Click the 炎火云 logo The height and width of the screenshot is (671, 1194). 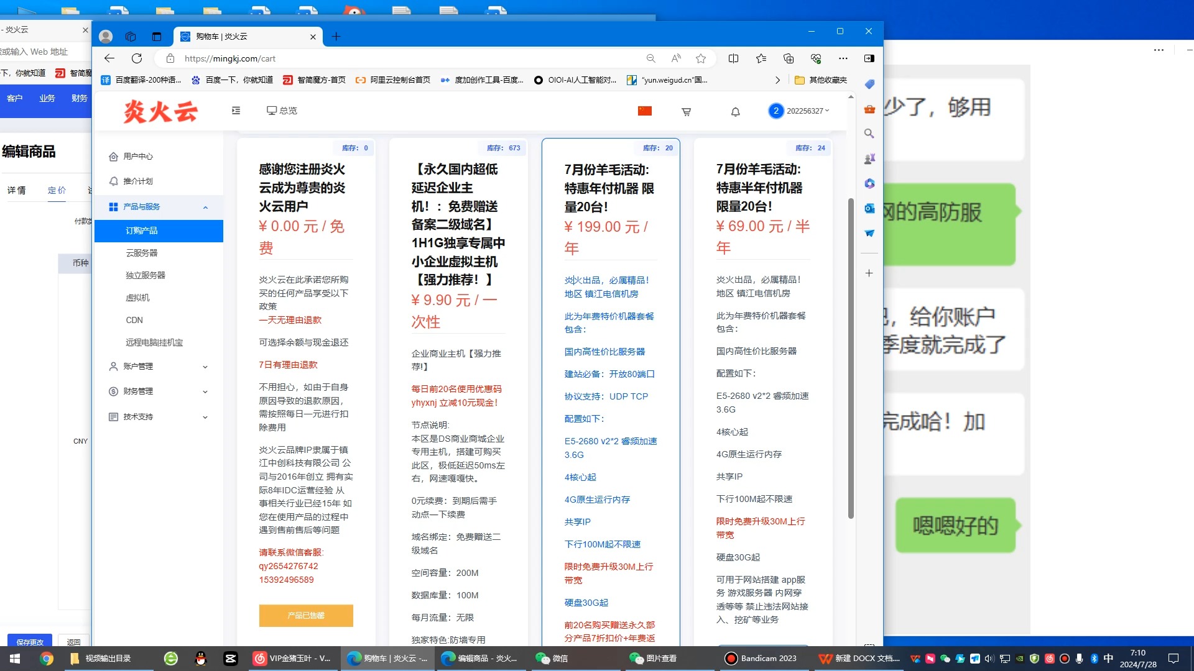(160, 112)
